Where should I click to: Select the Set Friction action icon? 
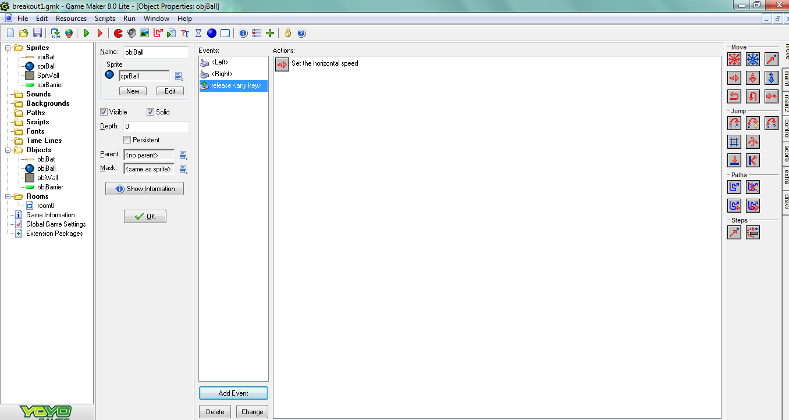[x=771, y=96]
